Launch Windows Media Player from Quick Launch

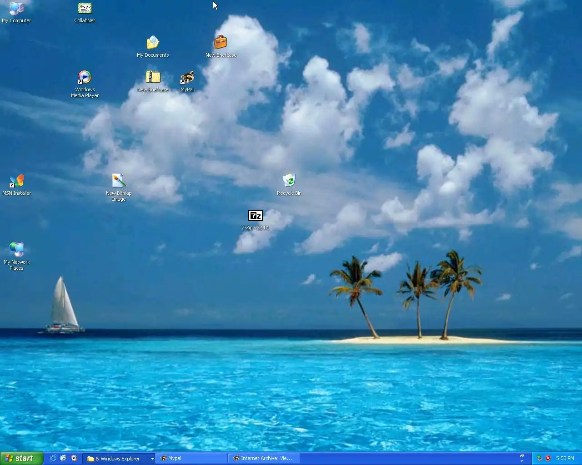(x=74, y=458)
